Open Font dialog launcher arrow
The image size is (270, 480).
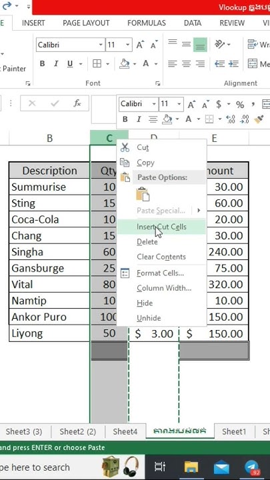(x=157, y=83)
